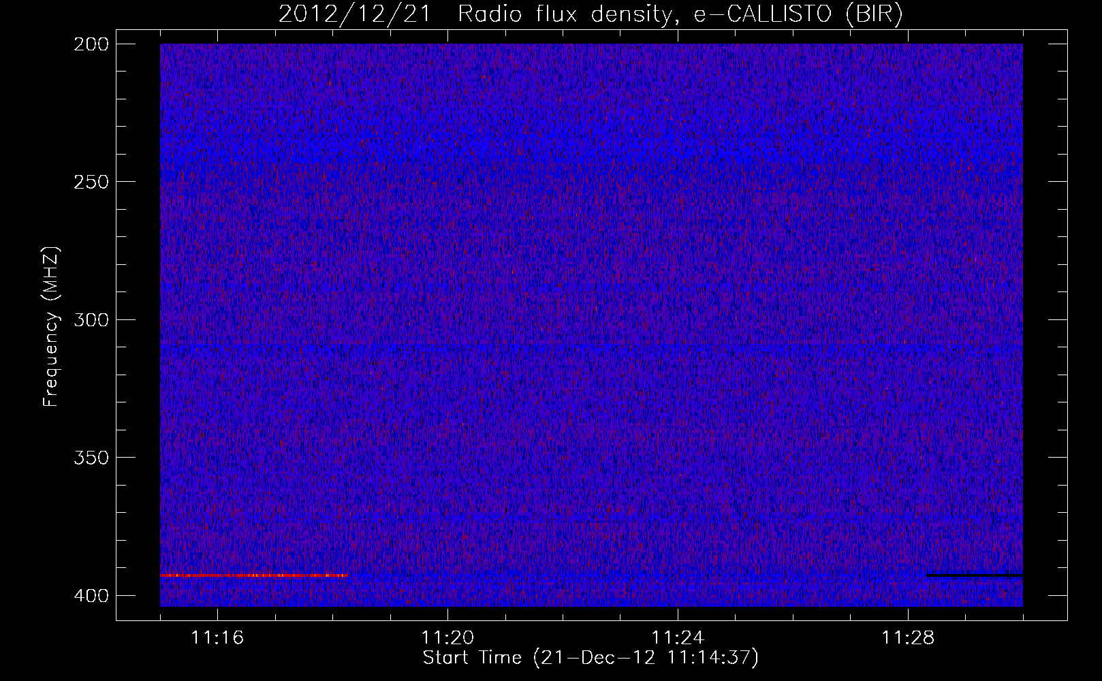Click the 'Frequency (MHZ)' axis label
The image size is (1102, 681).
tap(51, 327)
